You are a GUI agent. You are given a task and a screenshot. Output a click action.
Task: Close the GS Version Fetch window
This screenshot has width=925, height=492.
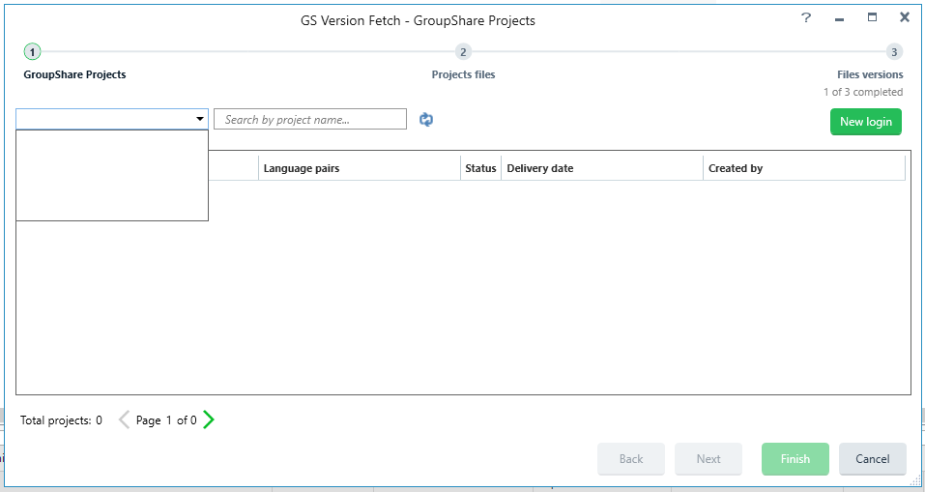click(905, 17)
